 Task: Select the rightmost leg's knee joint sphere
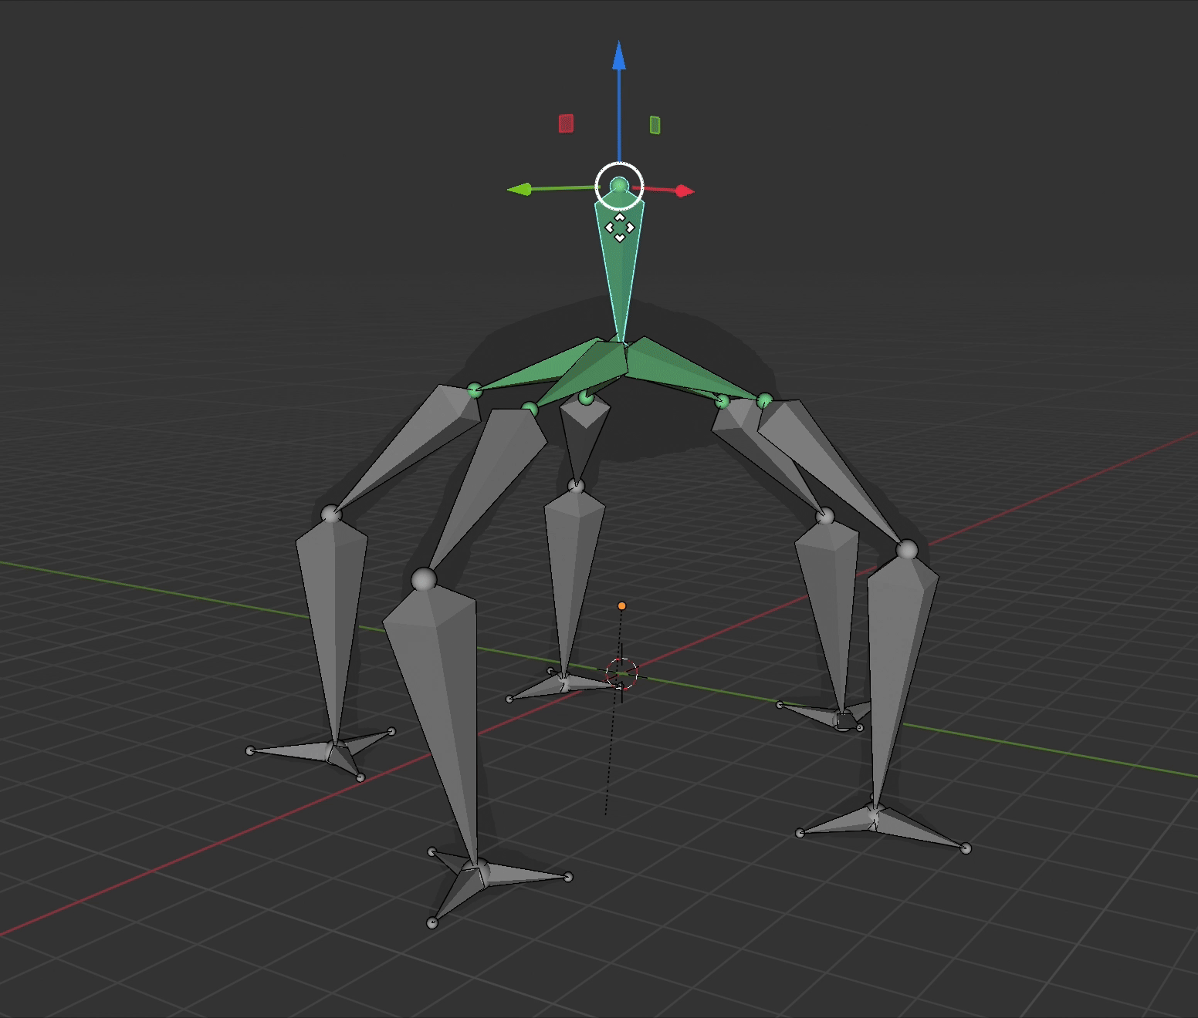coord(908,550)
